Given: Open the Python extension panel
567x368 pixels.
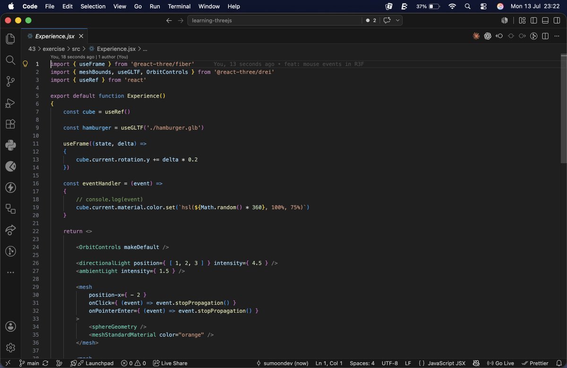Looking at the screenshot, I should coord(10,145).
